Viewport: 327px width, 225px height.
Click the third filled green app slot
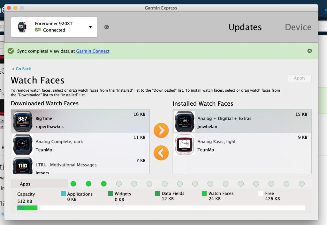[104, 184]
